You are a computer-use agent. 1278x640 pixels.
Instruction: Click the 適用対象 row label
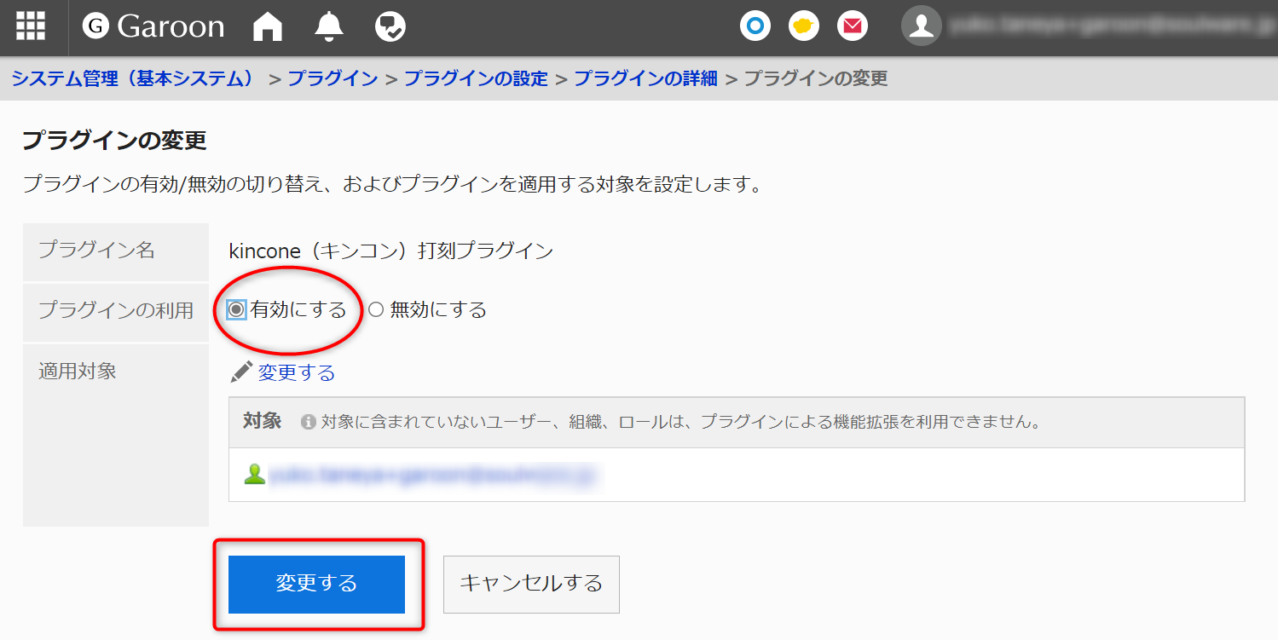tap(78, 371)
